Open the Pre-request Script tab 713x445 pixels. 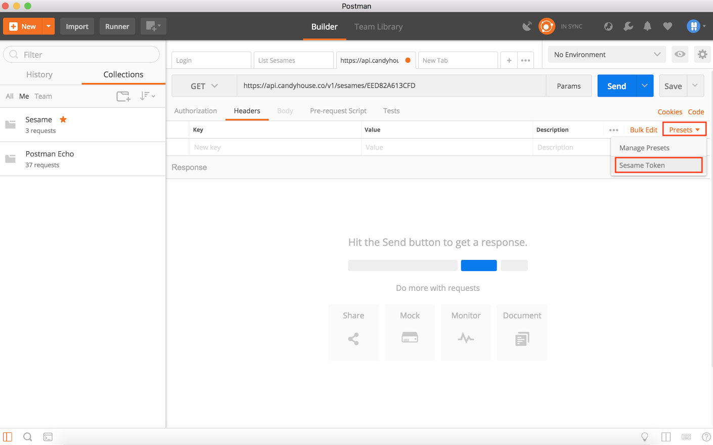point(338,111)
